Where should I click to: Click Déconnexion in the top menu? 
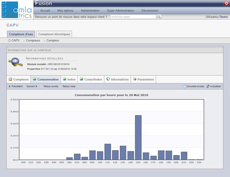click(x=150, y=11)
